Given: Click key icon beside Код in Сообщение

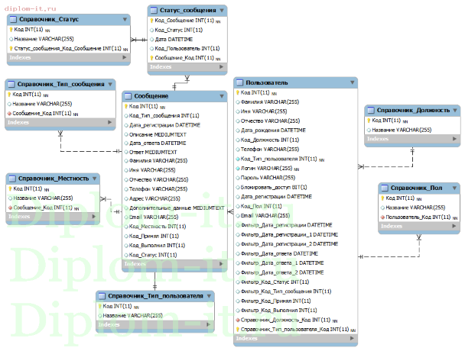Looking at the screenshot, I should tap(127, 107).
